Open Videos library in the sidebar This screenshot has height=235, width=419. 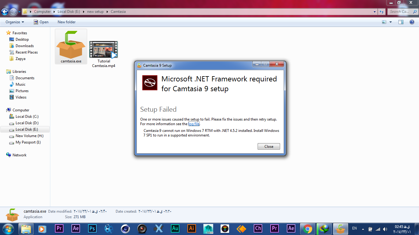click(x=21, y=97)
